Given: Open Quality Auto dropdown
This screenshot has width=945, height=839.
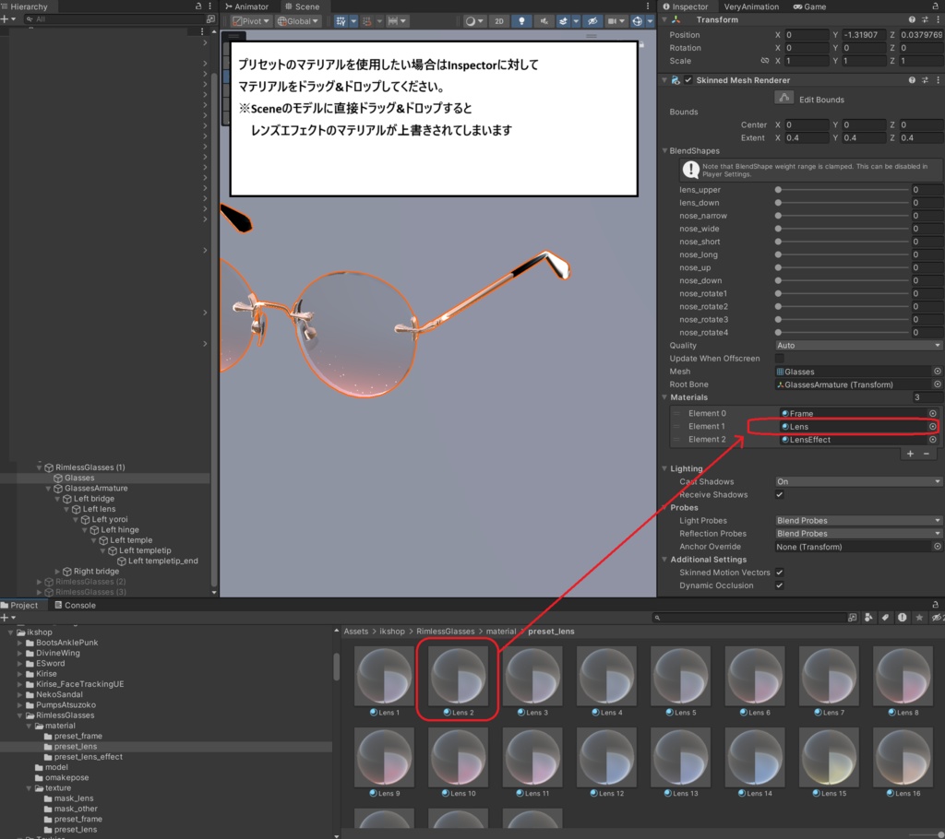Looking at the screenshot, I should pyautogui.click(x=858, y=346).
